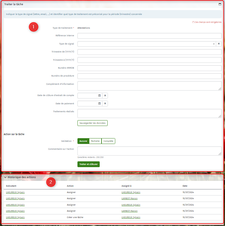Click the Assigné à column header
225x226 pixels.
(x=127, y=186)
